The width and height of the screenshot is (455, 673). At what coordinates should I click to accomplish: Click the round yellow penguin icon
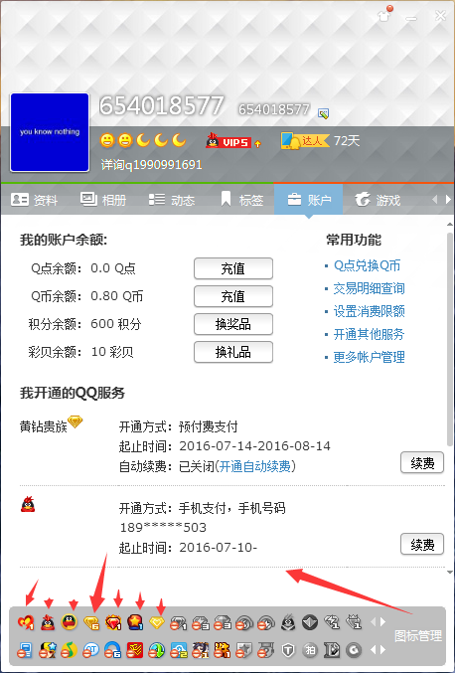pyautogui.click(x=70, y=622)
